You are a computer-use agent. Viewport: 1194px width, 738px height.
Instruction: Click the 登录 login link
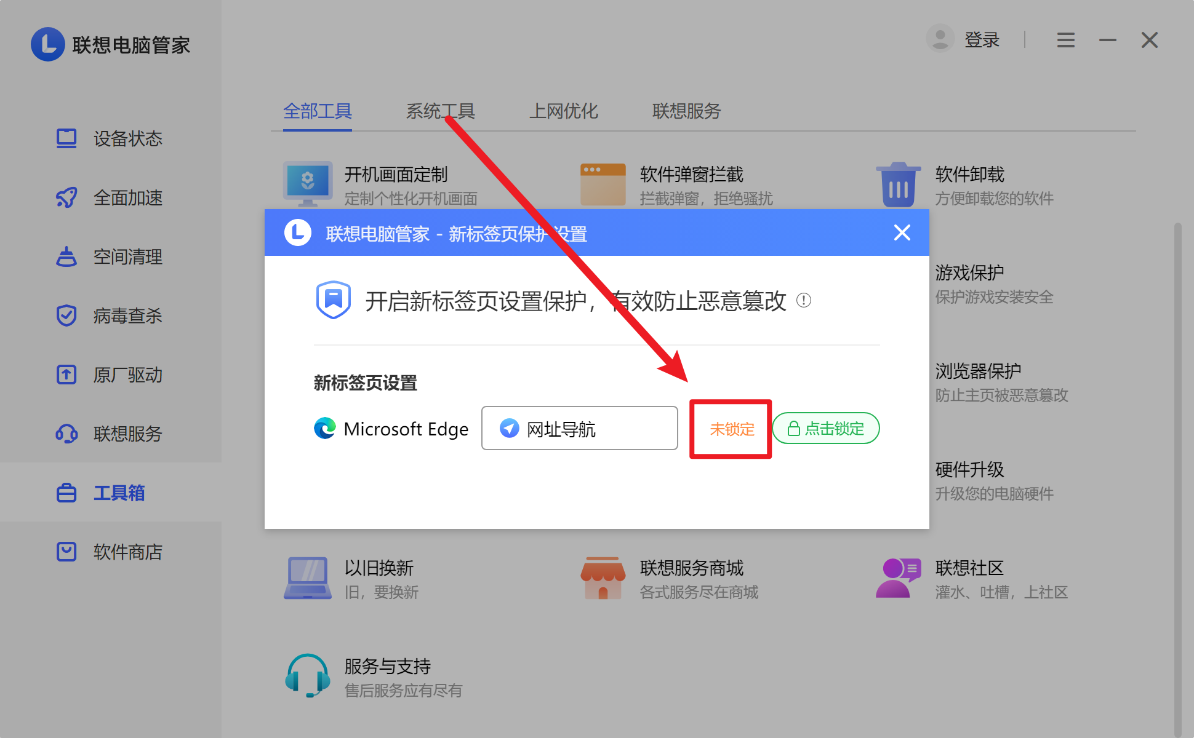(981, 41)
